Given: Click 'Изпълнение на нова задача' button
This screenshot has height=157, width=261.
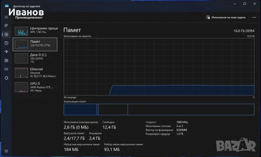Looking at the screenshot, I should pos(226,17).
